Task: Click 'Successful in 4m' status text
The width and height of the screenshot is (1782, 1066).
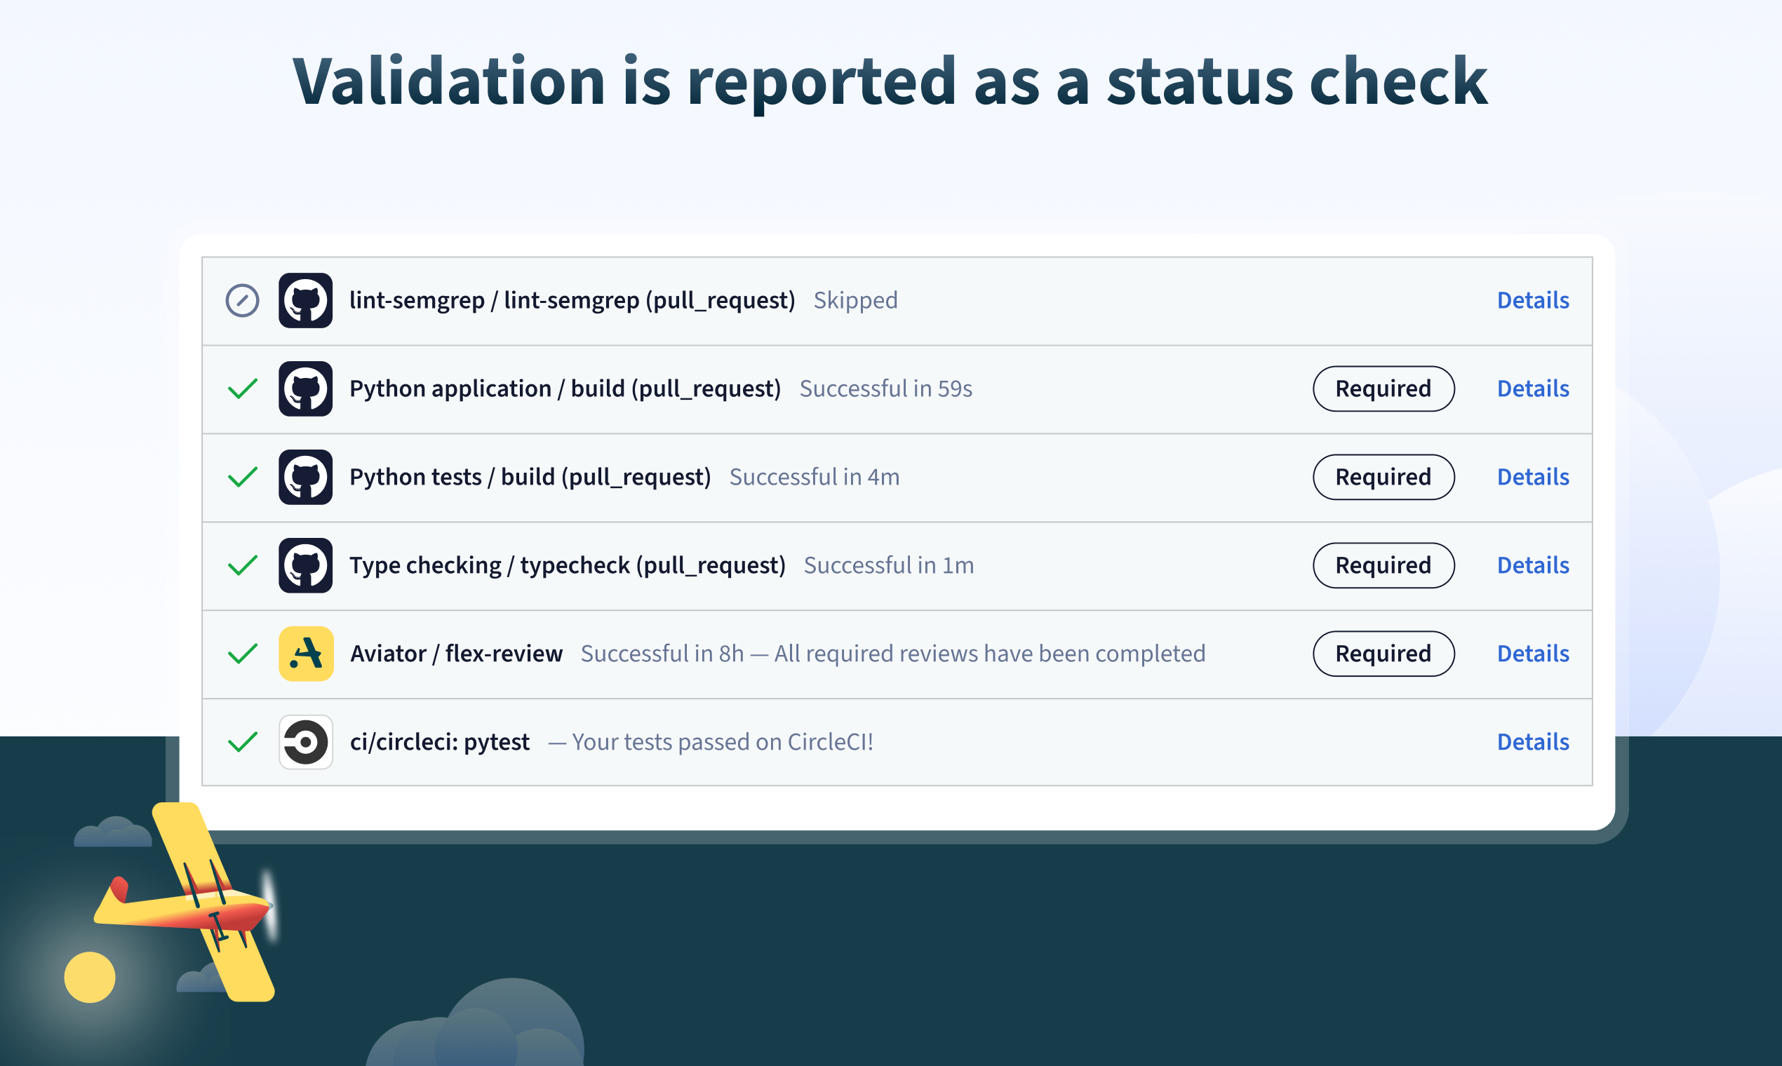Action: click(x=814, y=477)
